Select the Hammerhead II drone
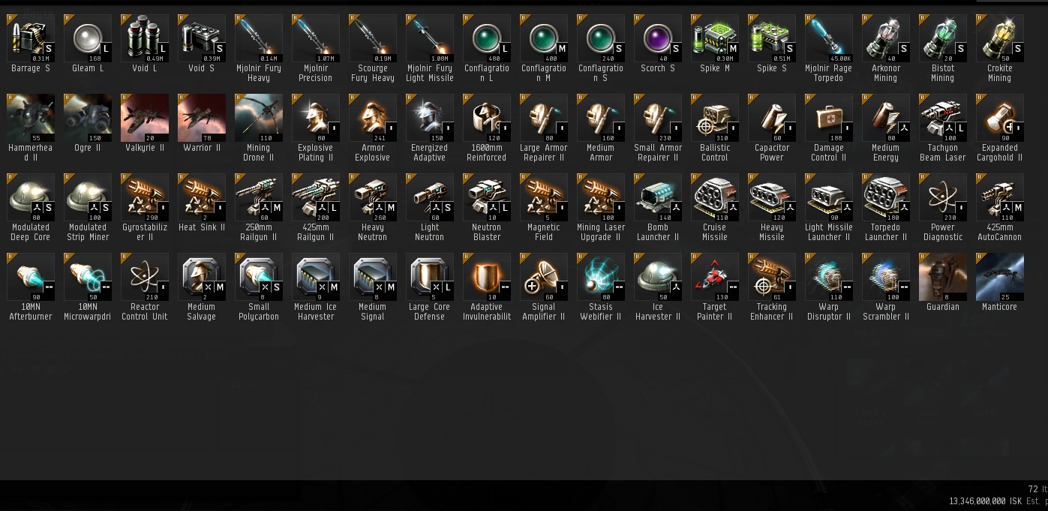This screenshot has height=511, width=1048. pos(31,118)
